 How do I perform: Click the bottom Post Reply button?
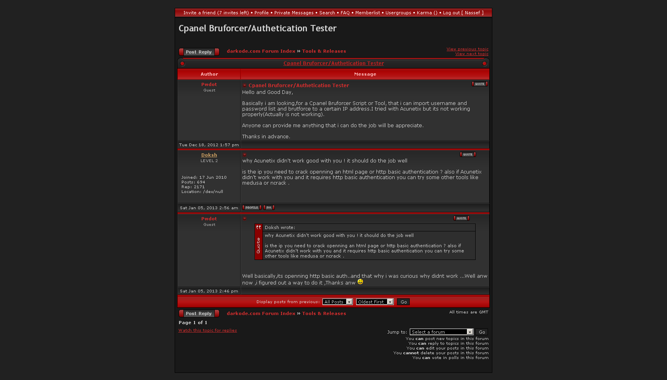coord(199,313)
